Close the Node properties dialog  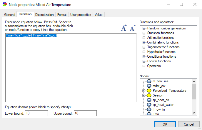195,4
